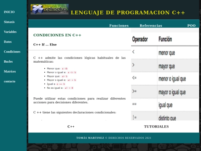Click the 'igual que' table cell
Image resolution: width=201 pixels, height=151 pixels.
click(x=166, y=105)
